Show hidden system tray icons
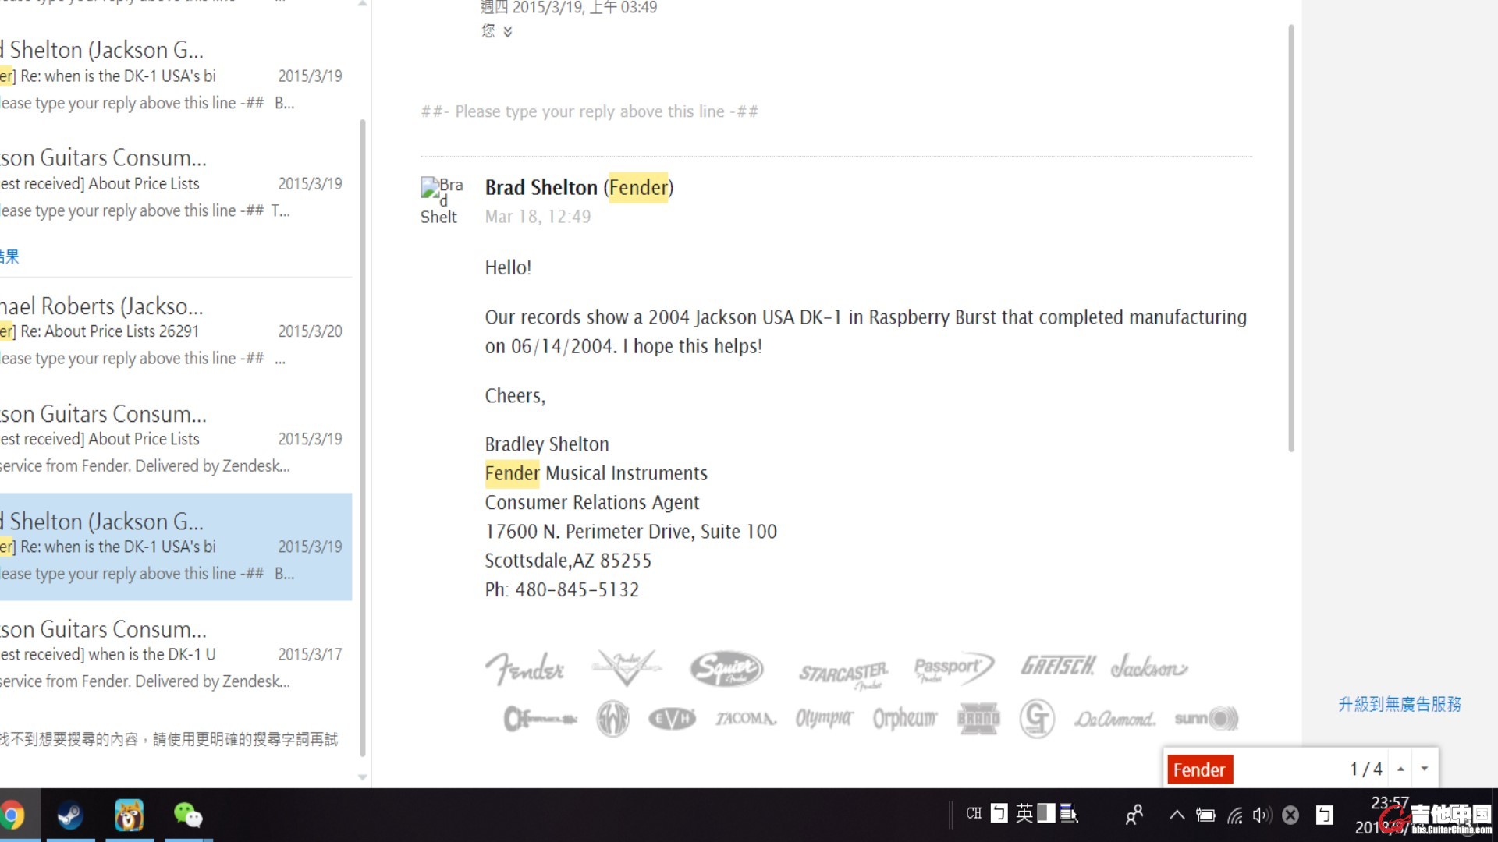 [x=1177, y=815]
